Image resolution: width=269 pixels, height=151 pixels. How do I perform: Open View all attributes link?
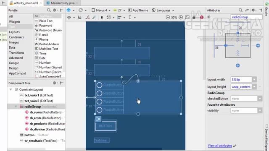point(220,146)
